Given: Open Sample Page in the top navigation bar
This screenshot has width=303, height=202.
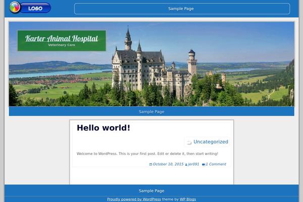Looking at the screenshot, I should click(x=181, y=9).
